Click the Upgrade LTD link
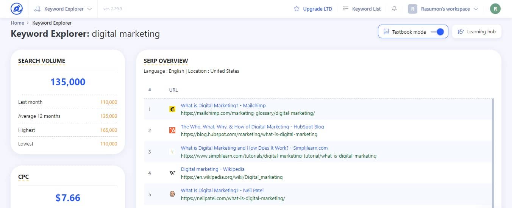 (313, 9)
